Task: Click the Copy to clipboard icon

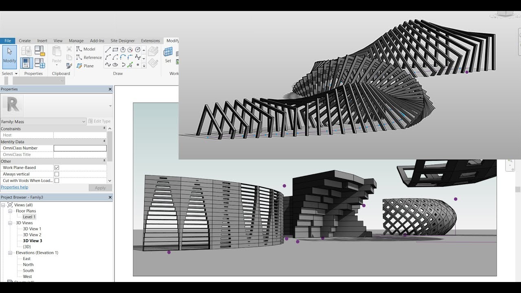Action: coord(69,57)
